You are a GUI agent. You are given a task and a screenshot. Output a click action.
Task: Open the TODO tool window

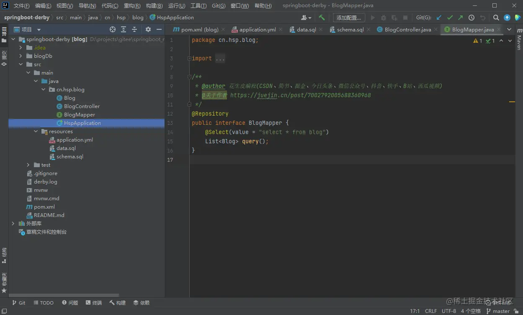[44, 303]
